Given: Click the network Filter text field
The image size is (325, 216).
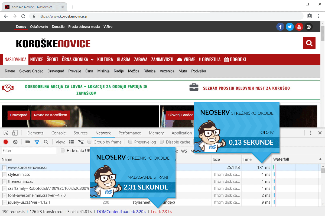Looking at the screenshot, I should tap(29, 151).
